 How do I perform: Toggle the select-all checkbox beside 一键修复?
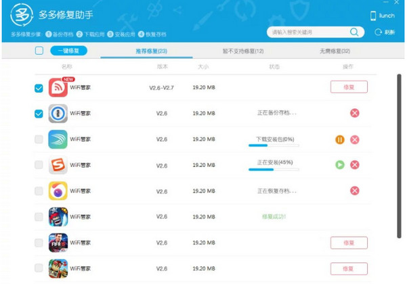tap(39, 51)
